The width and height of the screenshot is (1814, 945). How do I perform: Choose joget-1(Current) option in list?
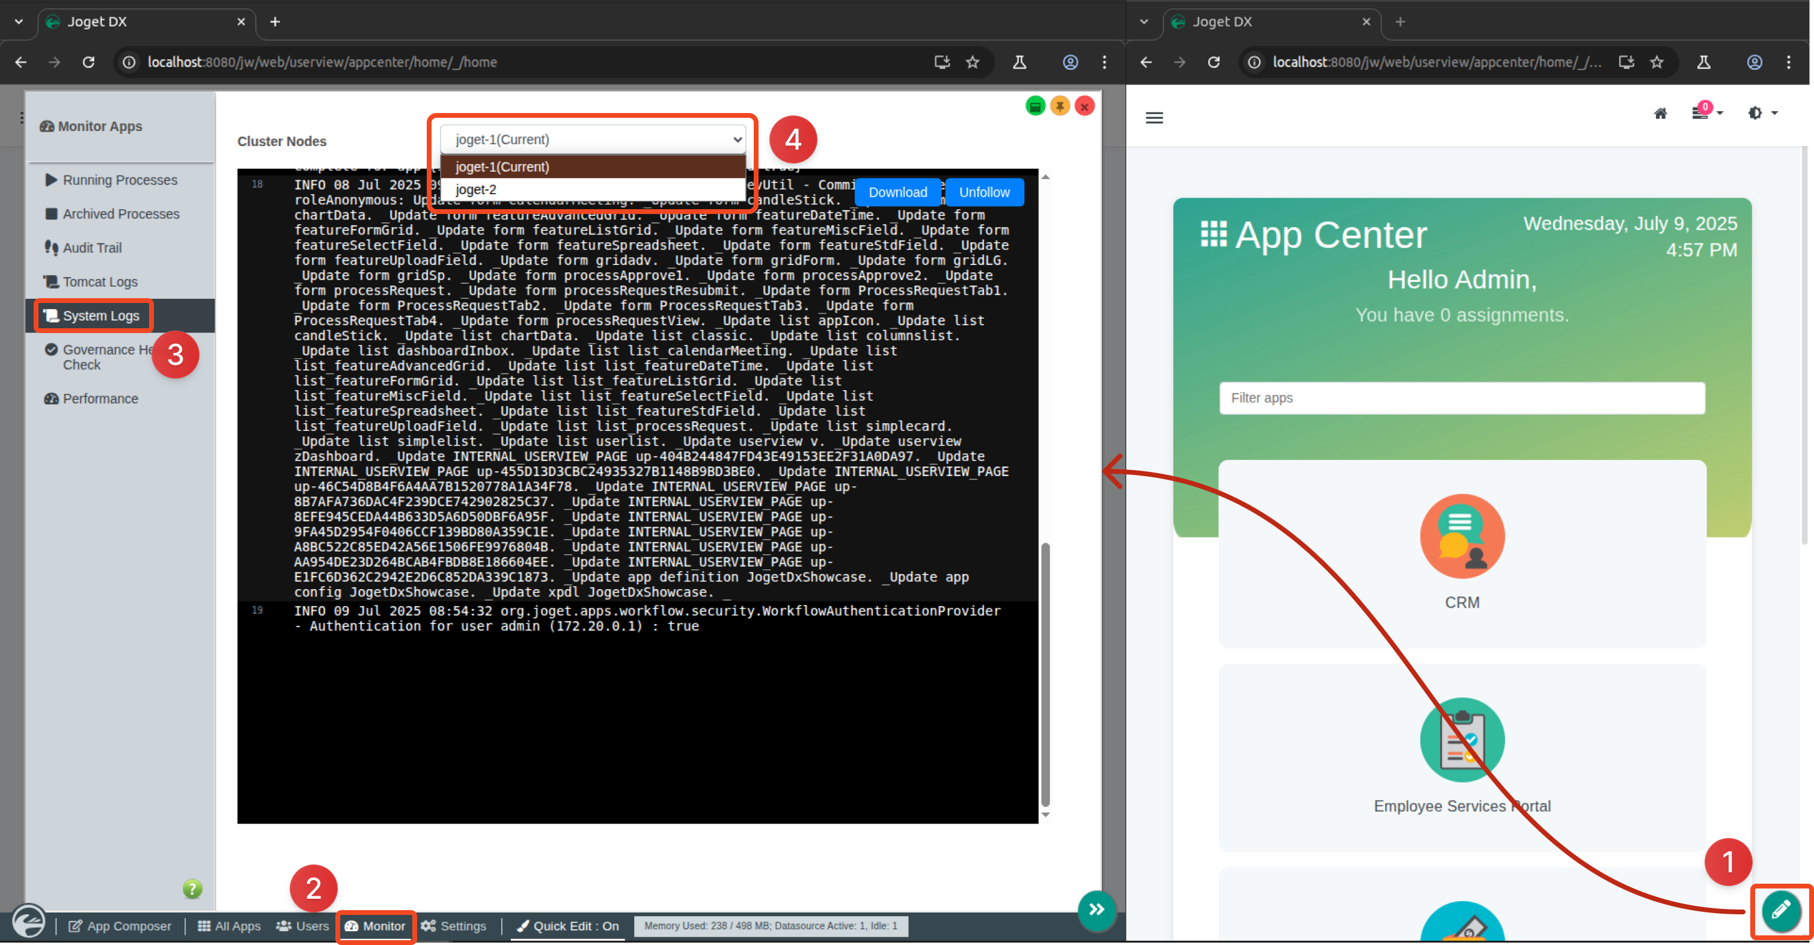click(592, 167)
